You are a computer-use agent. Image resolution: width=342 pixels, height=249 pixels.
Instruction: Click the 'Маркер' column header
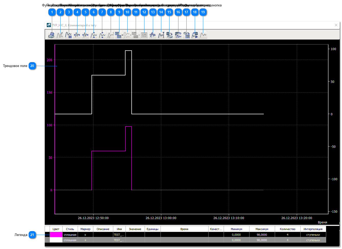point(85,229)
